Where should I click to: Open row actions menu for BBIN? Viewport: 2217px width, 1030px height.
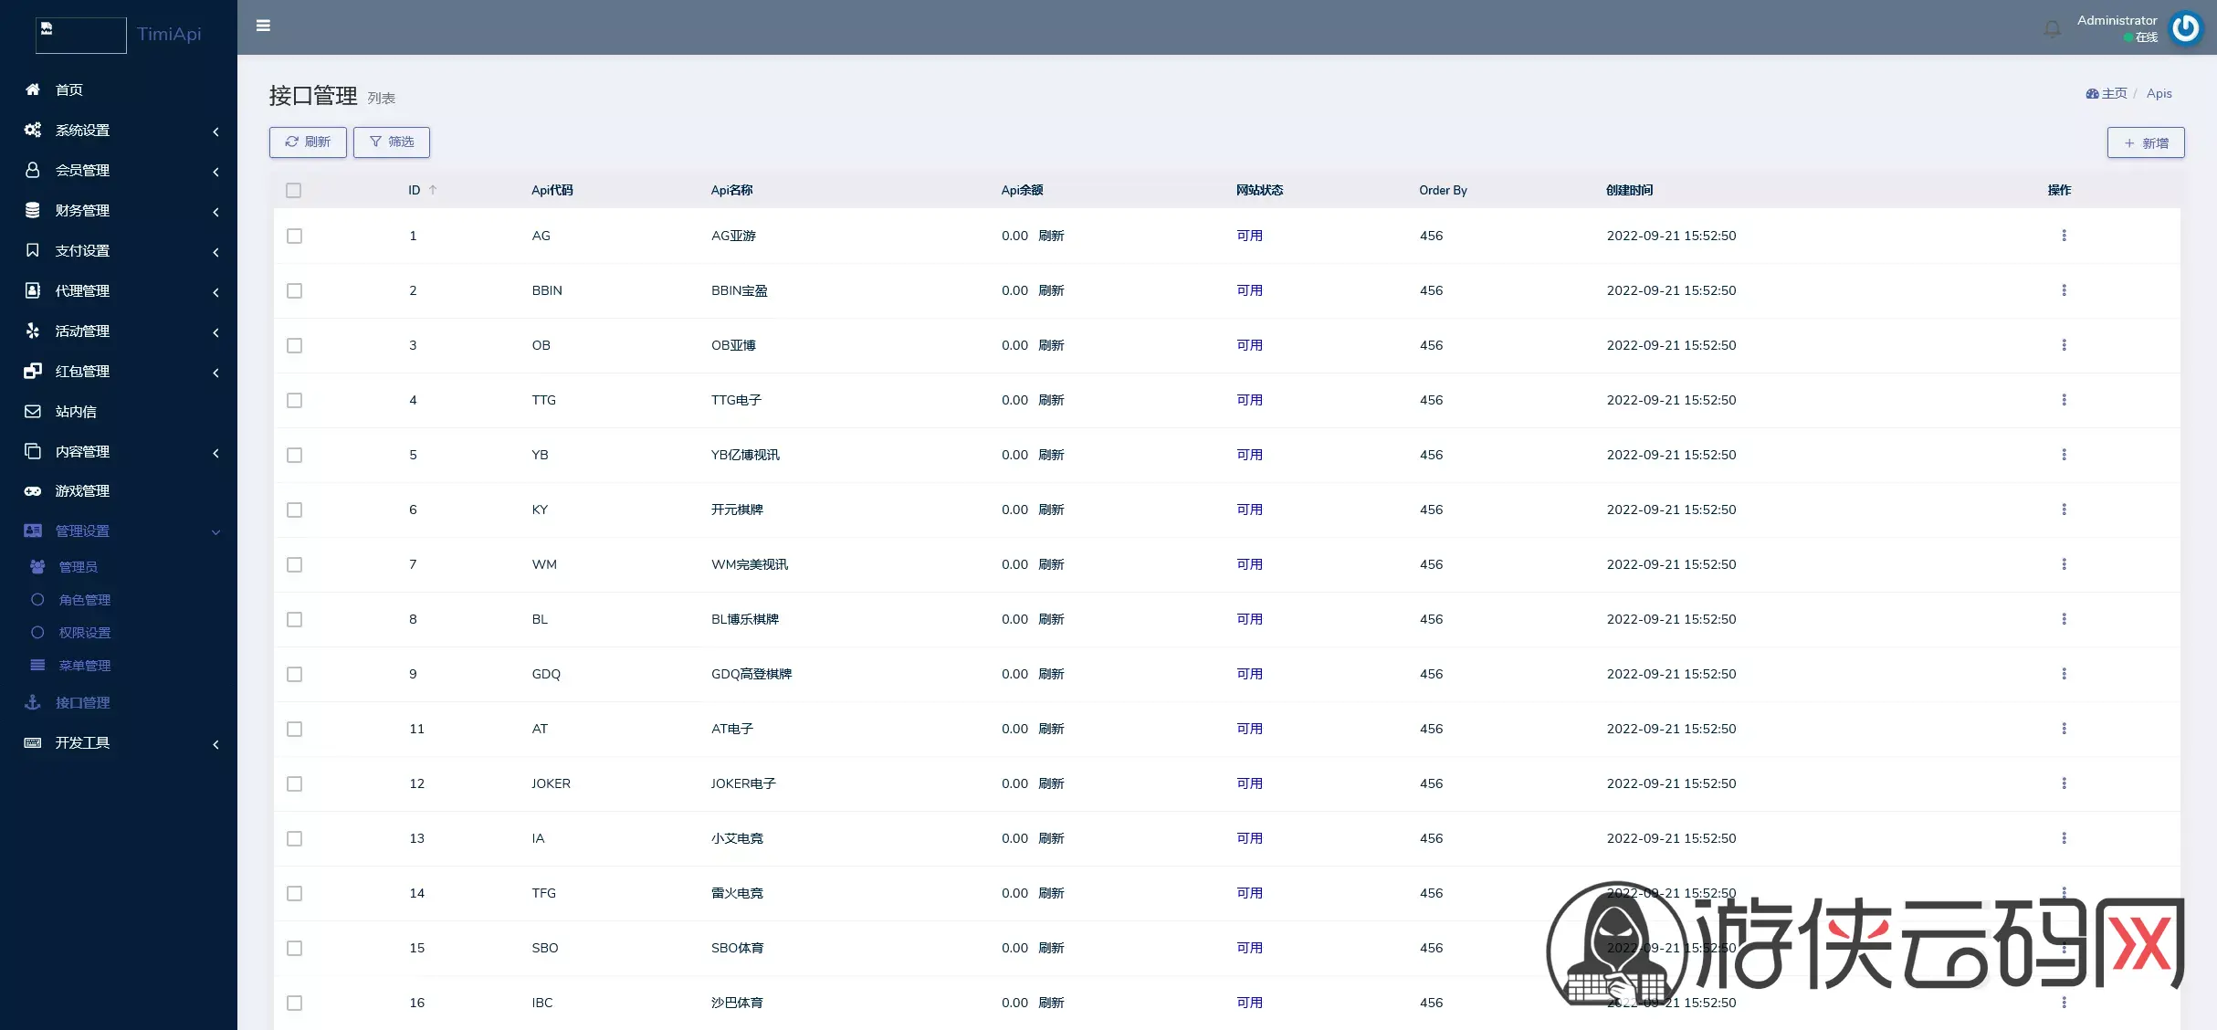[x=2064, y=290]
